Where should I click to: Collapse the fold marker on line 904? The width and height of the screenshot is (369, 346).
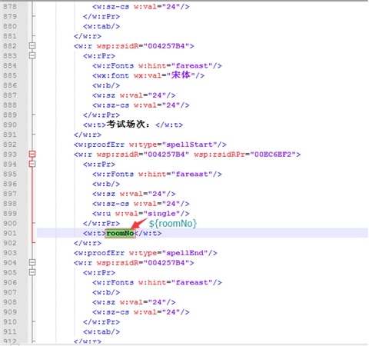(x=32, y=262)
